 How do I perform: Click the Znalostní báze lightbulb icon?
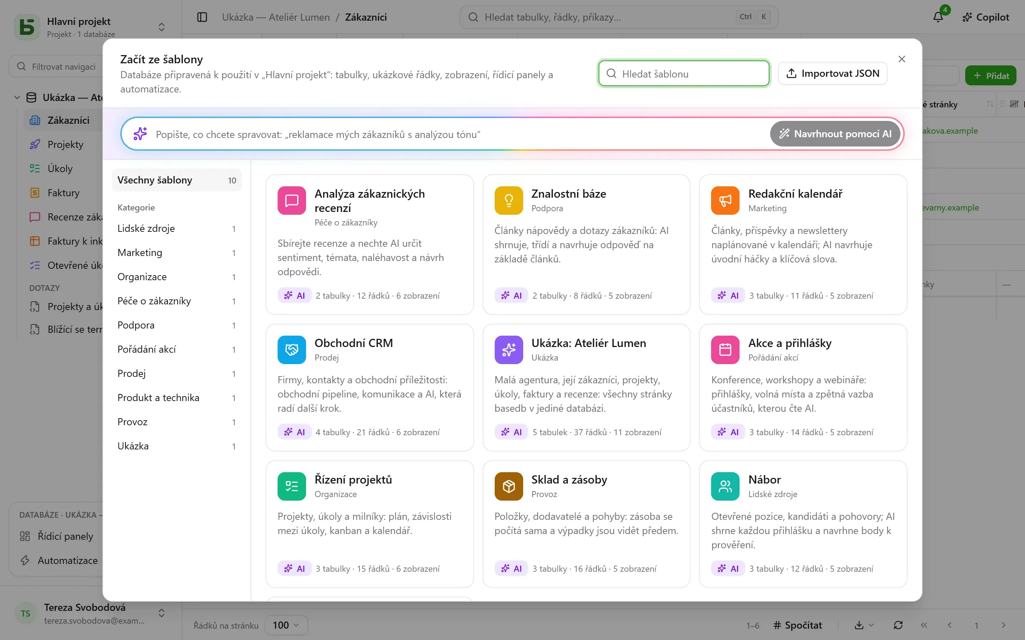508,200
